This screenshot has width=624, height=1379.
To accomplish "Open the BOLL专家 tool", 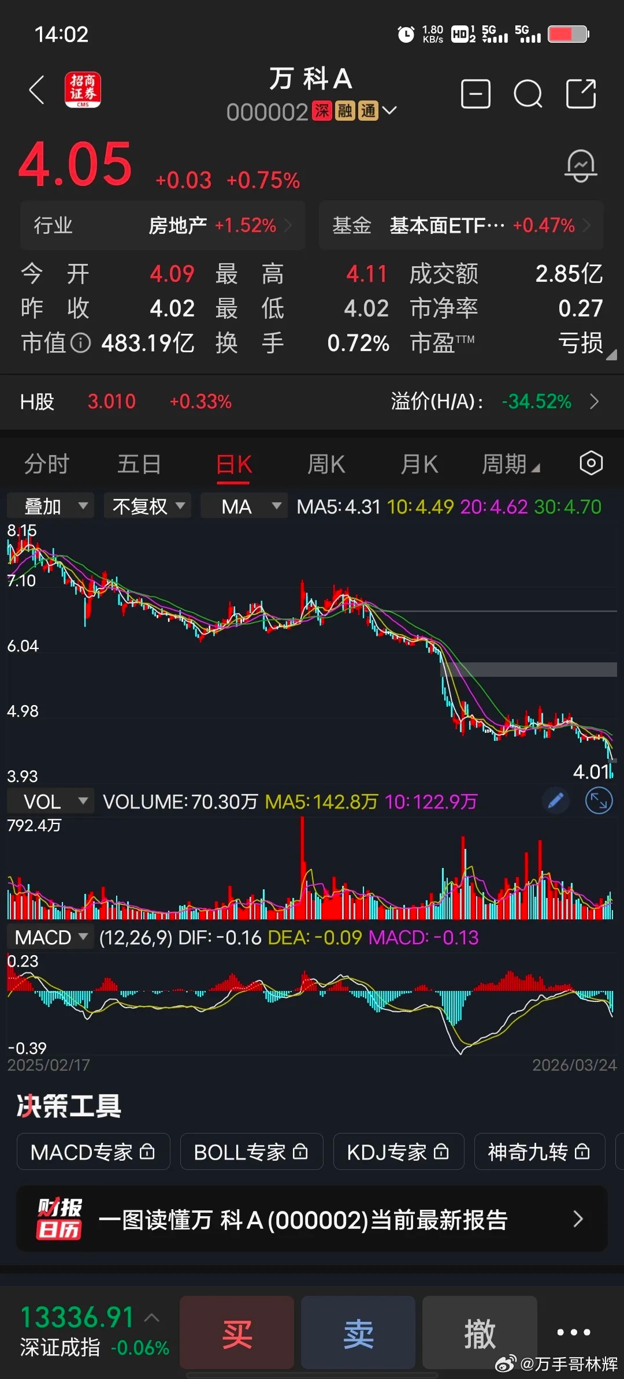I will [x=251, y=1151].
